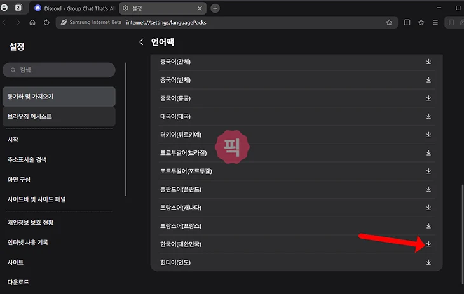Open the 화면 구성 settings section
464x294 pixels.
click(59, 179)
